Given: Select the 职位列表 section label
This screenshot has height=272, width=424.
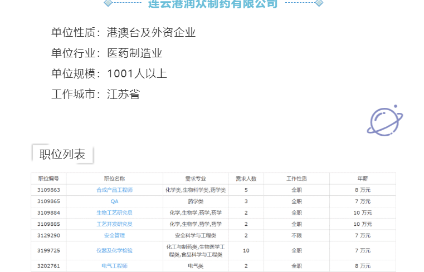Looking at the screenshot, I should (62, 154).
